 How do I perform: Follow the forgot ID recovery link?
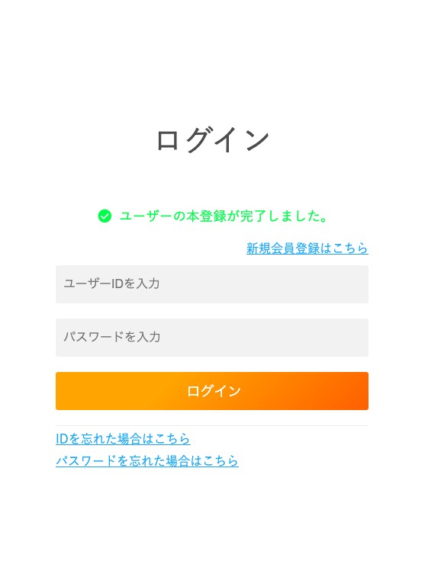123,438
